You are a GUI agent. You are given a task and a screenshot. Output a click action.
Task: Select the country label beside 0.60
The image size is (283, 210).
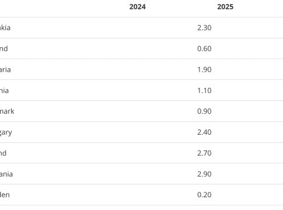4,48
